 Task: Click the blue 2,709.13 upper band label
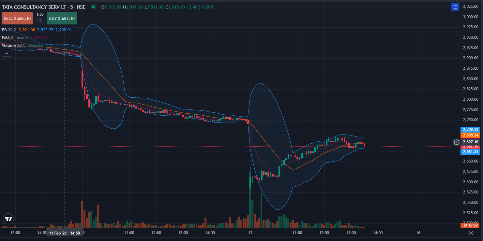(x=470, y=130)
